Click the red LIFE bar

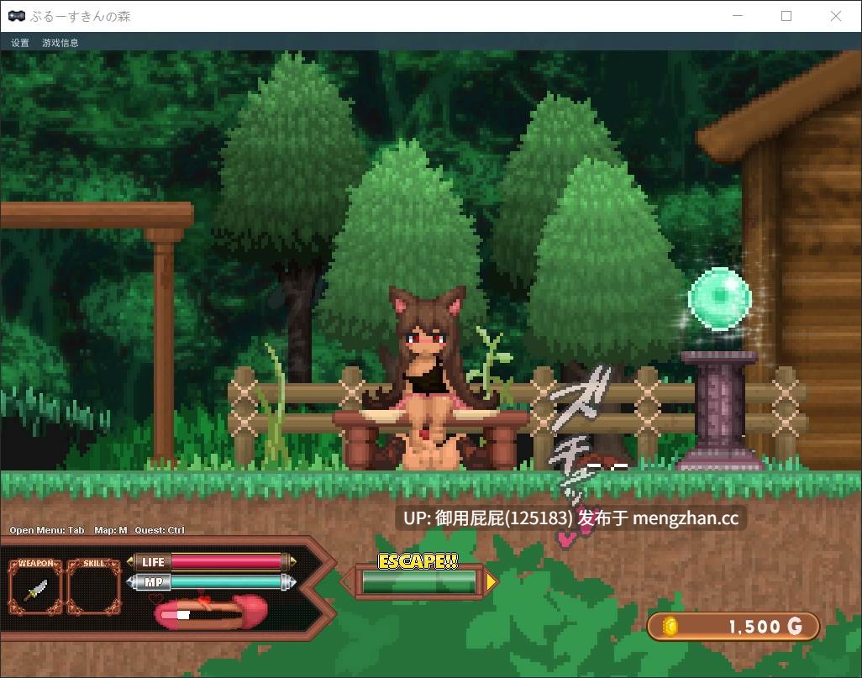226,561
